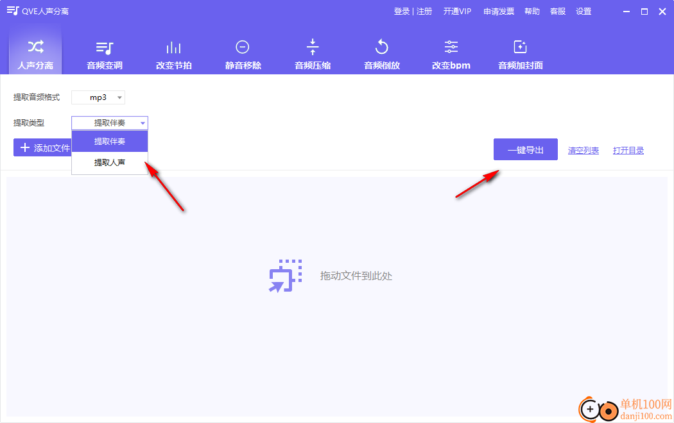Click 注册 to register
Viewport: 674px width, 423px height.
click(424, 11)
